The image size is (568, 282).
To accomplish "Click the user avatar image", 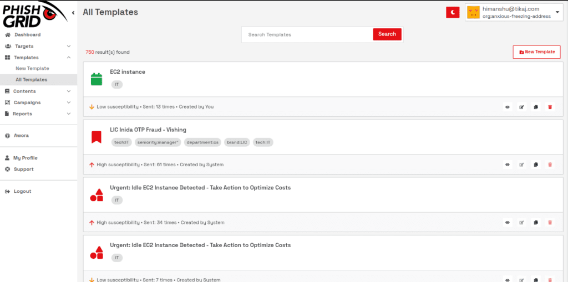I will 473,12.
